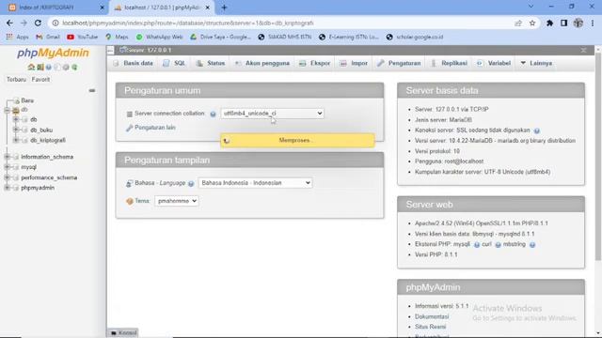This screenshot has height=338, width=602.
Task: Click Baru to create new database
Action: pyautogui.click(x=27, y=100)
